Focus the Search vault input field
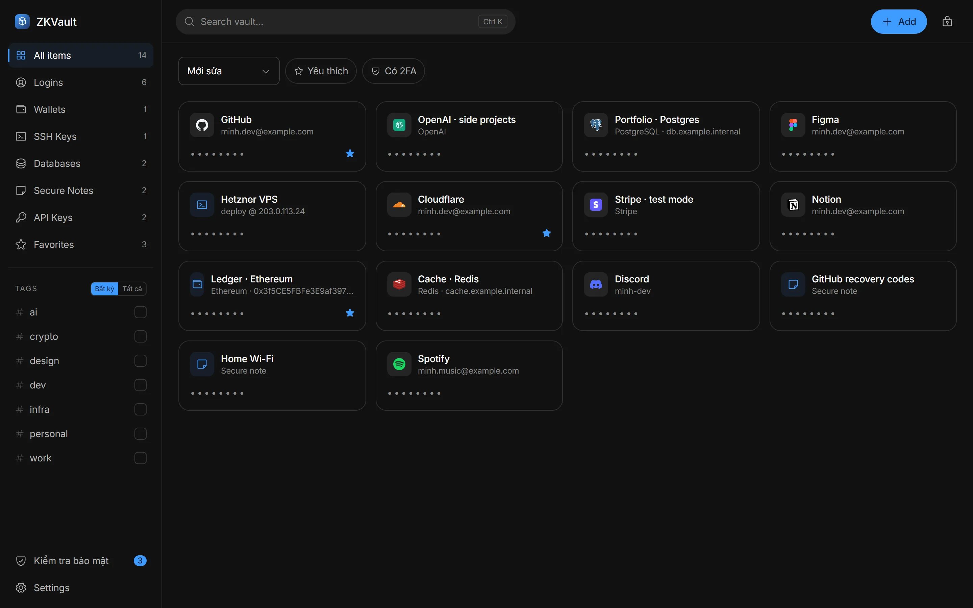Viewport: 973px width, 608px height. 345,22
